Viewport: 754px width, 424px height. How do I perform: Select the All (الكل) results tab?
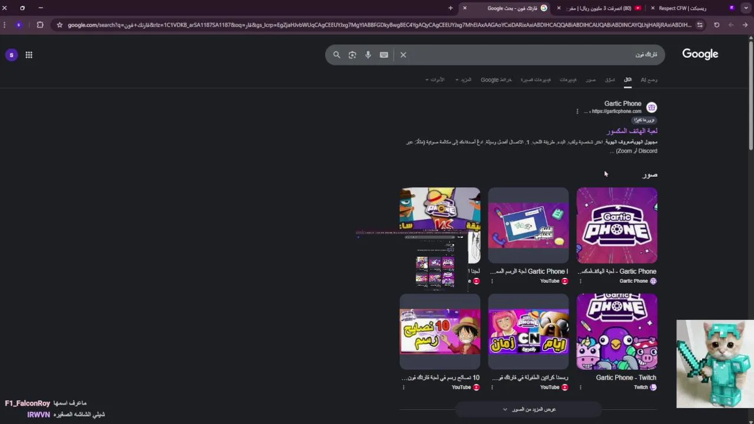point(628,79)
